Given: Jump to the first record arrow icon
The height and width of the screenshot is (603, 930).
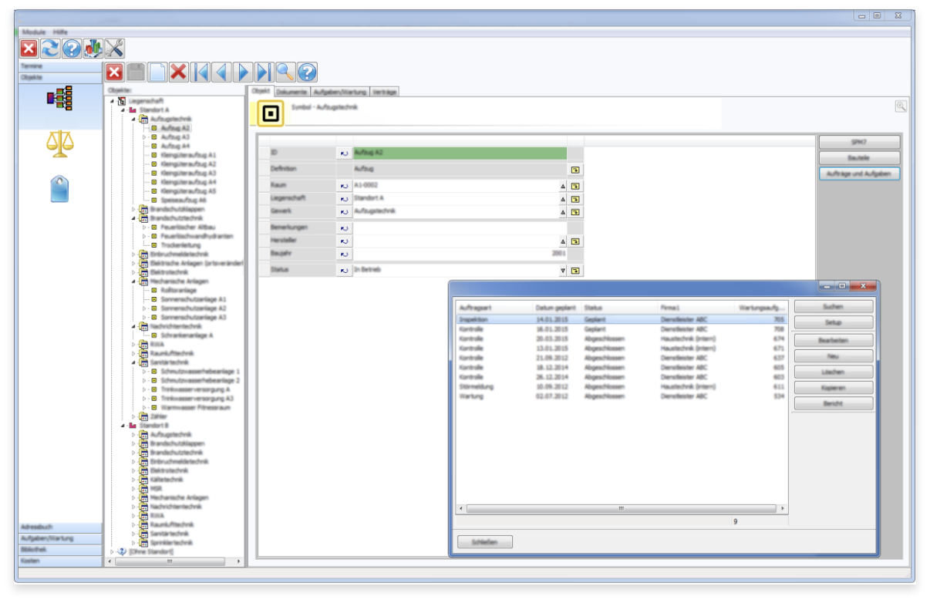Looking at the screenshot, I should 200,72.
